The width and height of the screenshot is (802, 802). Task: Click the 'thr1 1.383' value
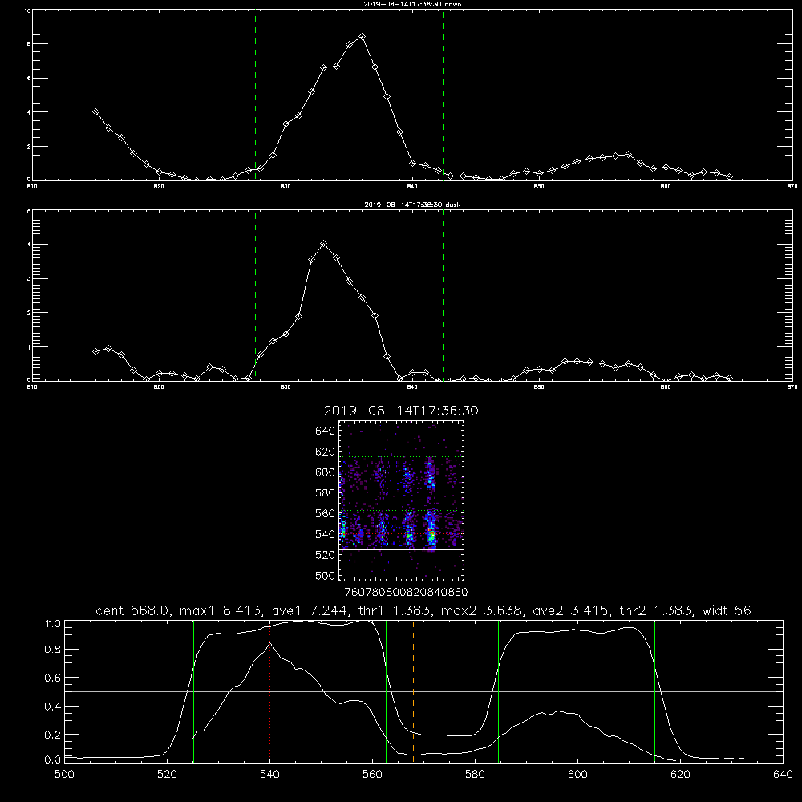(395, 610)
